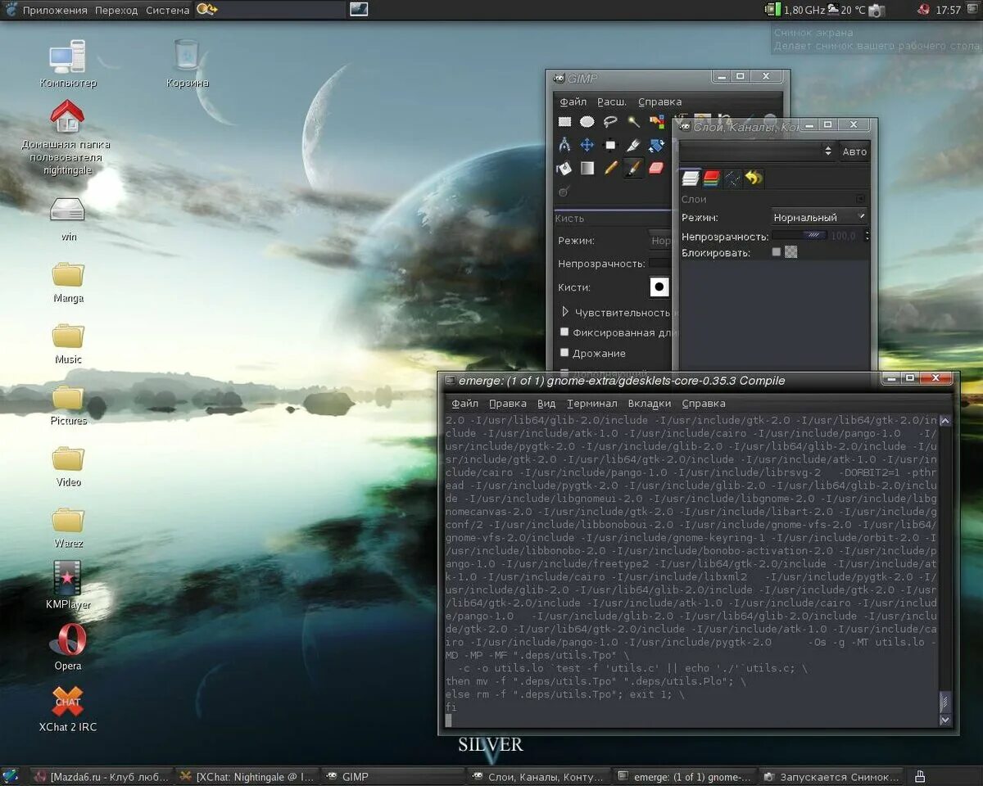Activate the Pencil tool

tap(610, 168)
